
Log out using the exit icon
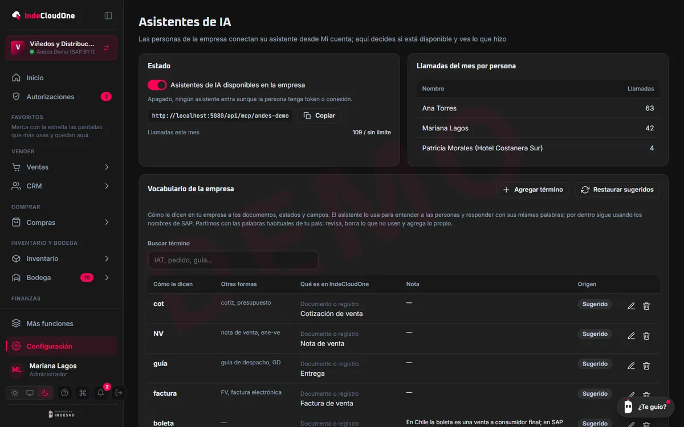click(119, 393)
